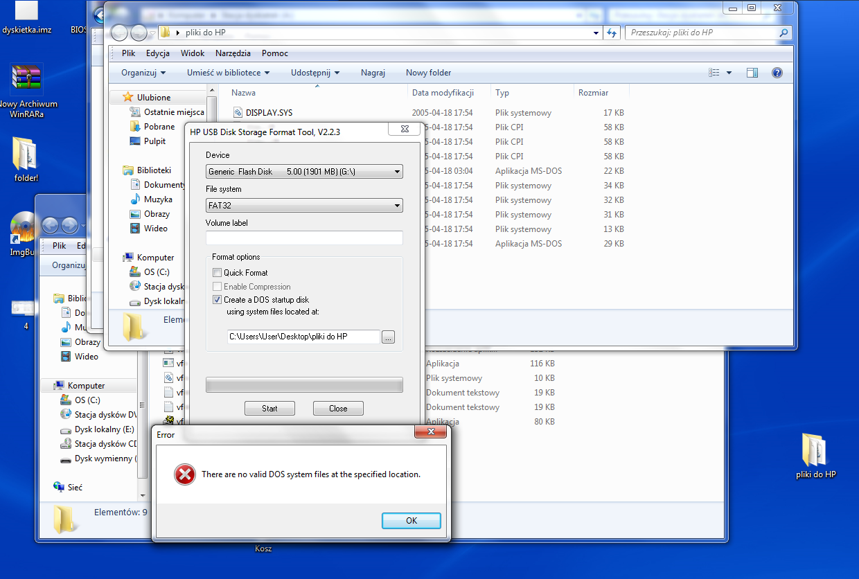Toggle the preview pane icon in Explorer toolbar

(x=752, y=73)
